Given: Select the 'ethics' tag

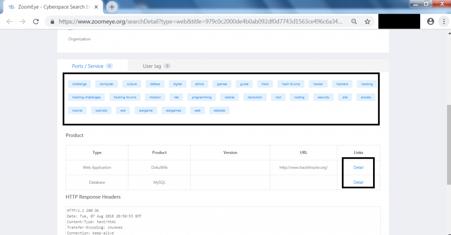Looking at the screenshot, I should [x=200, y=84].
